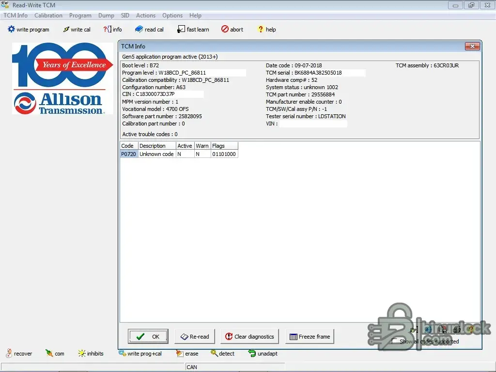Screen dimensions: 496x372
Task: Open the Program menu
Action: (x=80, y=15)
